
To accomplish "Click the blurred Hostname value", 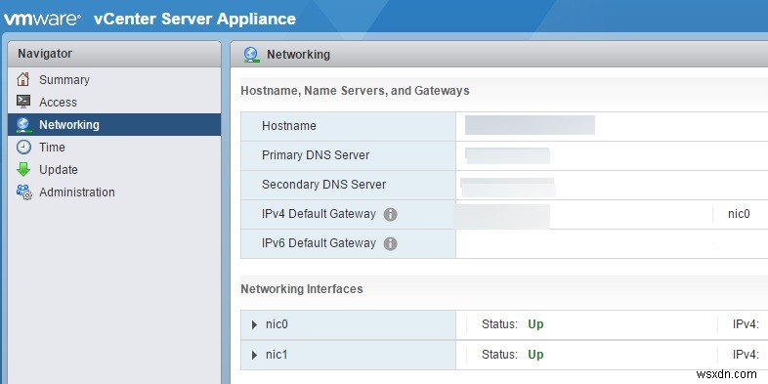I will [530, 125].
